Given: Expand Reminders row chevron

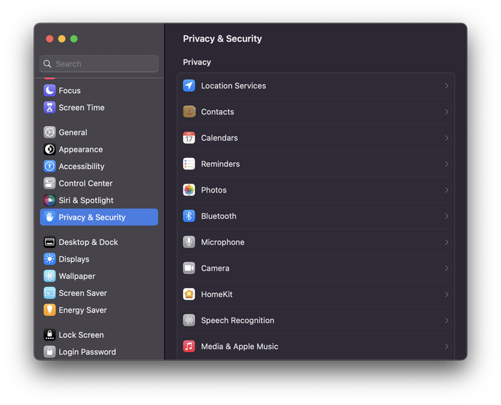Looking at the screenshot, I should [x=446, y=164].
